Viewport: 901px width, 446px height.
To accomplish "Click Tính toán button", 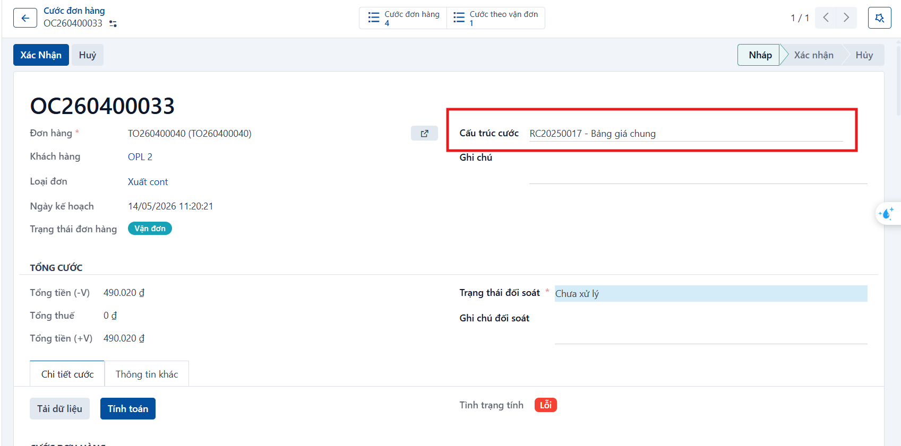I will click(128, 409).
